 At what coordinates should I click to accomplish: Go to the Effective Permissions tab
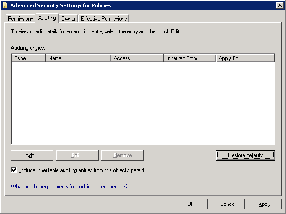pos(104,19)
